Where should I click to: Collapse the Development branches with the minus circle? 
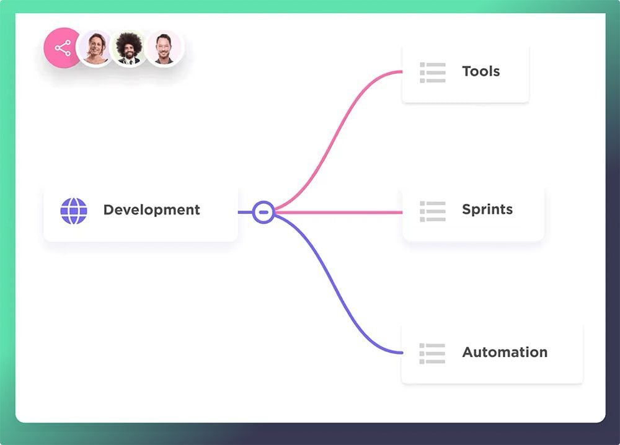263,212
